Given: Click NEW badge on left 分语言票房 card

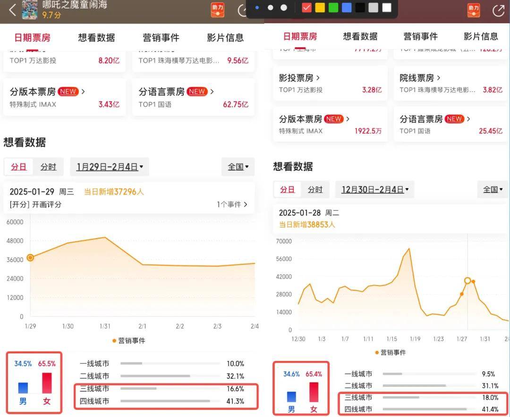Looking at the screenshot, I should pyautogui.click(x=197, y=91).
